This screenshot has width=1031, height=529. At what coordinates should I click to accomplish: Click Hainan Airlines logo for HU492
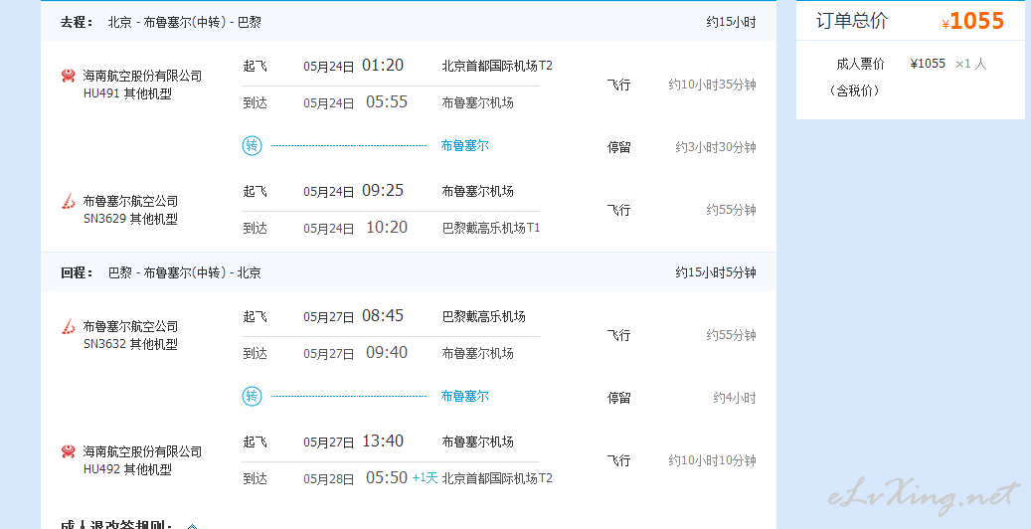click(69, 451)
